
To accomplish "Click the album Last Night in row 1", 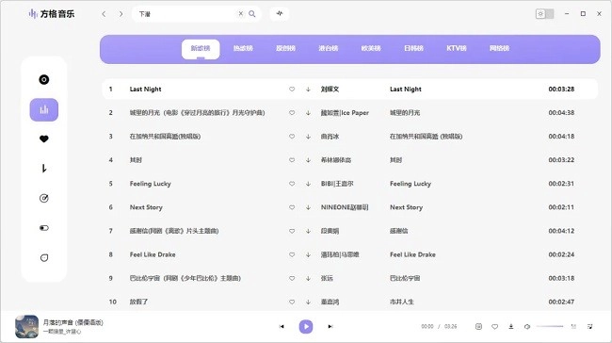I will coord(406,90).
